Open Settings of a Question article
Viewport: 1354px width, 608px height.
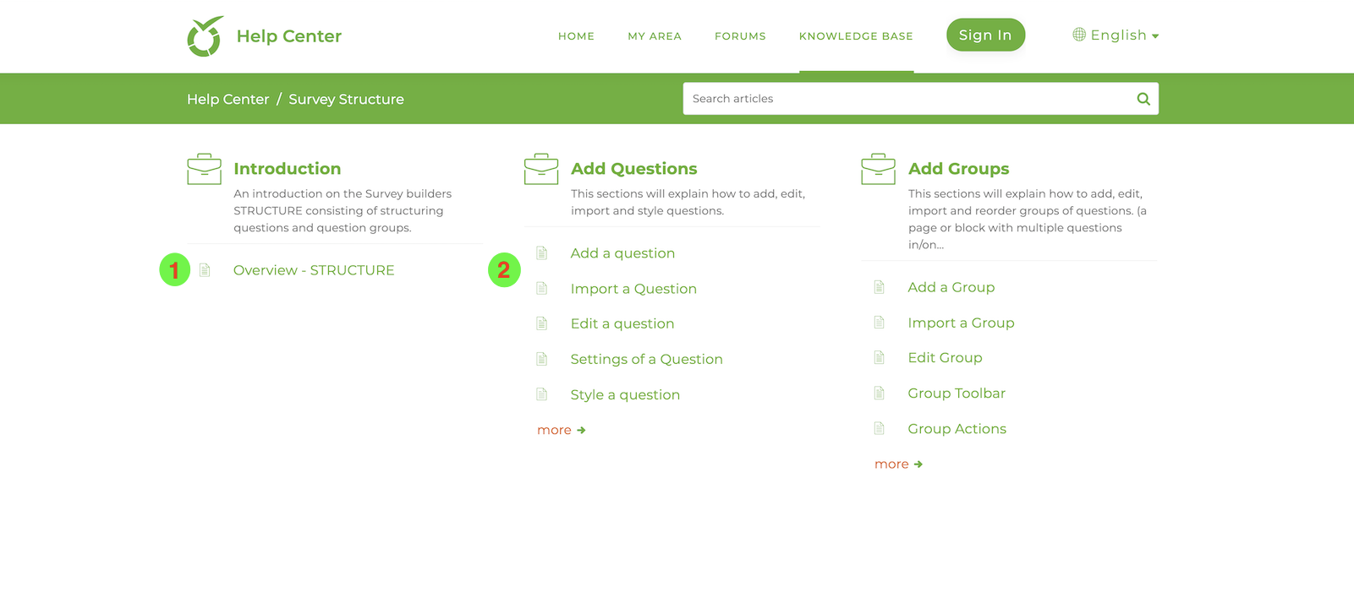647,359
